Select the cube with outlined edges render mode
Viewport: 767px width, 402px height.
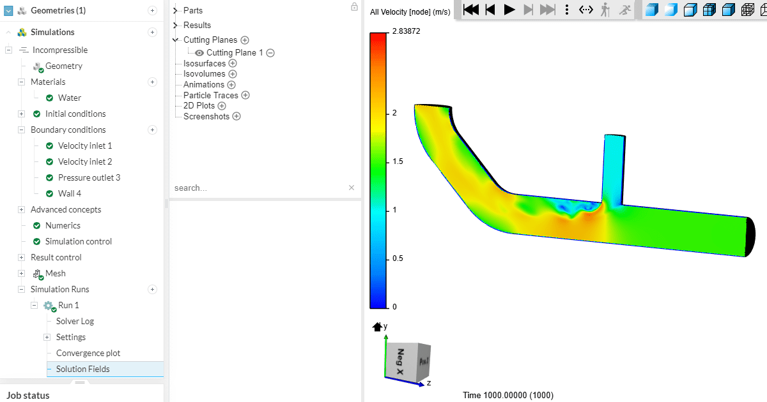(x=690, y=10)
